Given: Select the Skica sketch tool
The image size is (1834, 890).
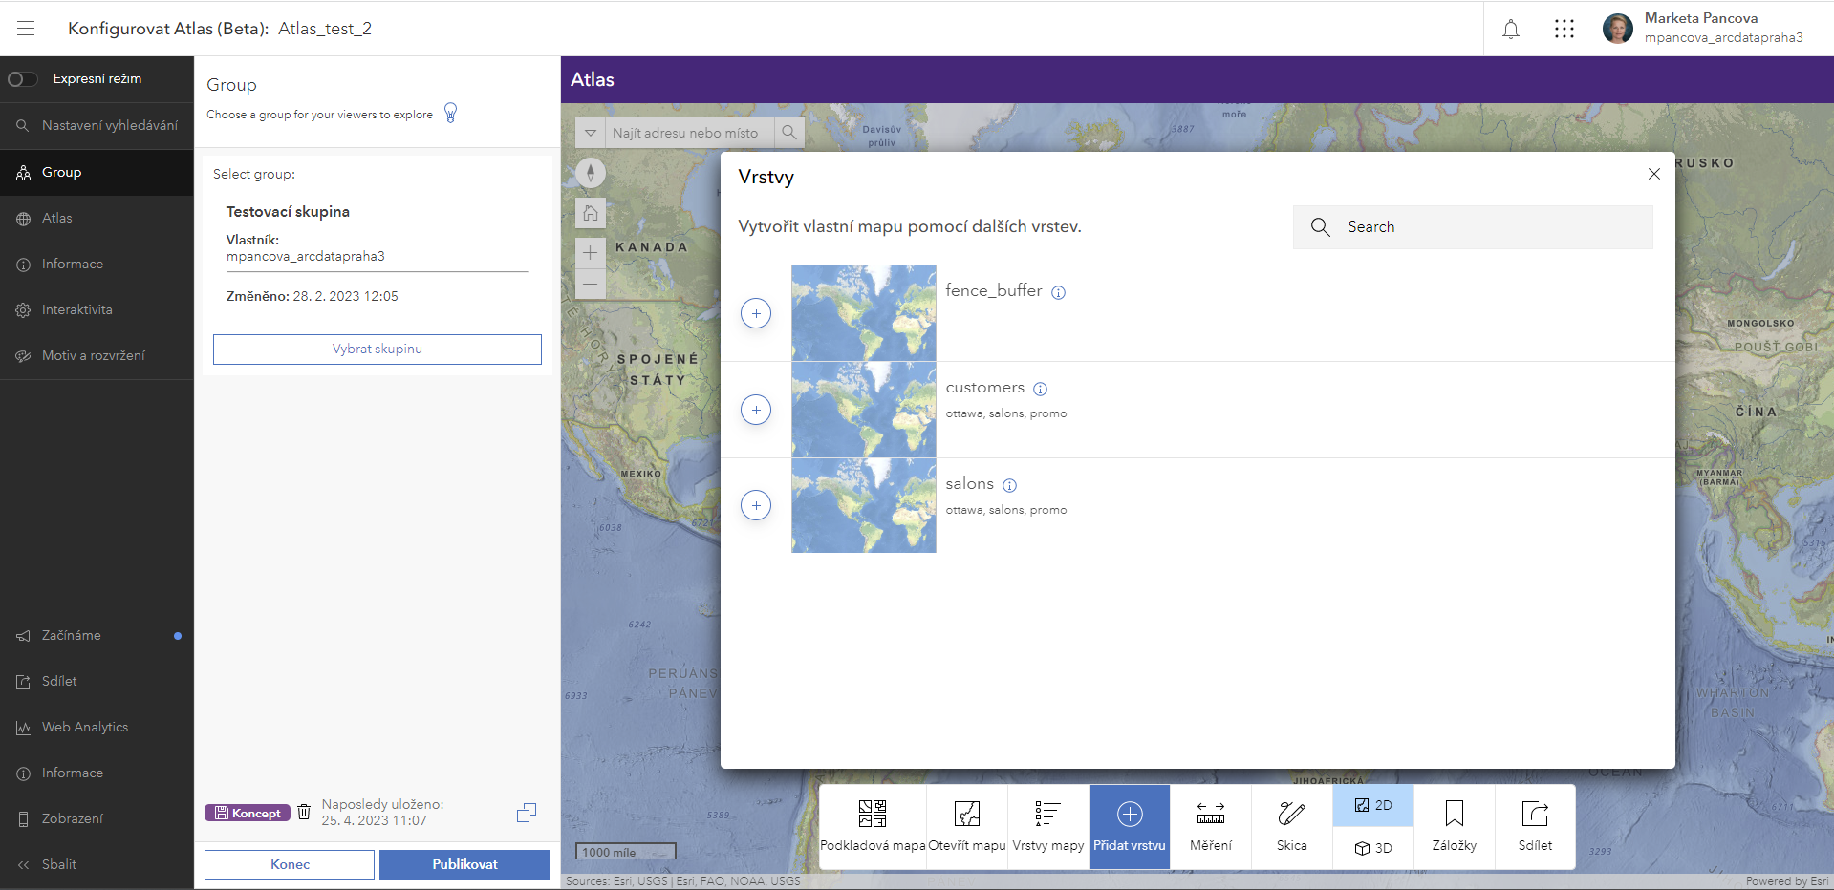Looking at the screenshot, I should tap(1290, 827).
